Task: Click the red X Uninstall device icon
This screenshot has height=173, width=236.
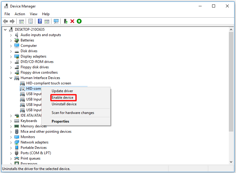Action: [x=72, y=21]
